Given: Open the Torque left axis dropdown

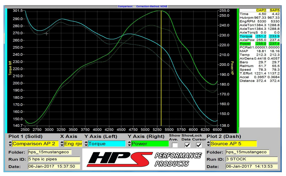Looking at the screenshot, I should point(107,144).
